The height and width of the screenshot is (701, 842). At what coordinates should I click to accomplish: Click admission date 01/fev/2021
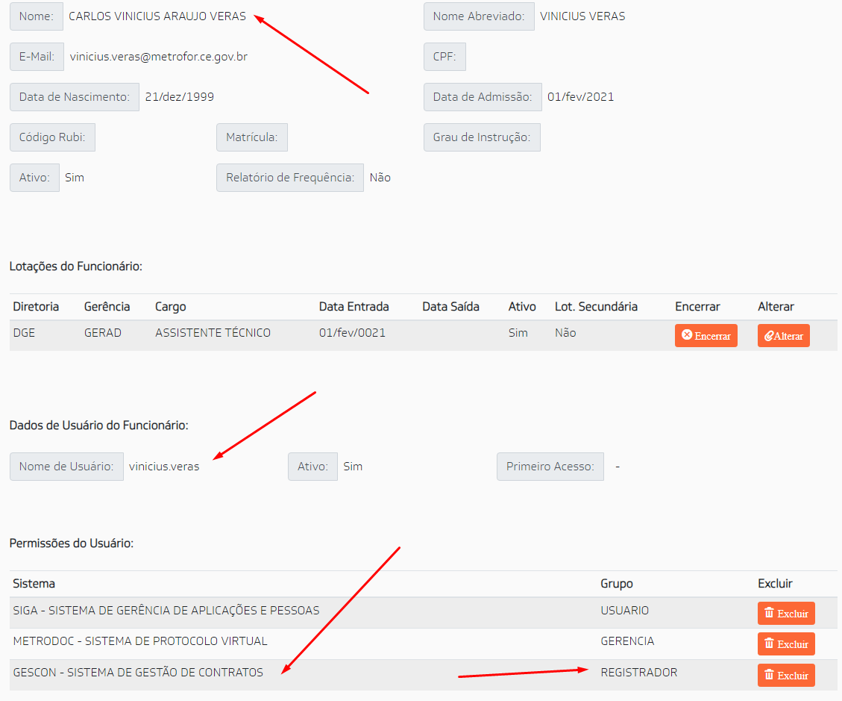pos(580,97)
